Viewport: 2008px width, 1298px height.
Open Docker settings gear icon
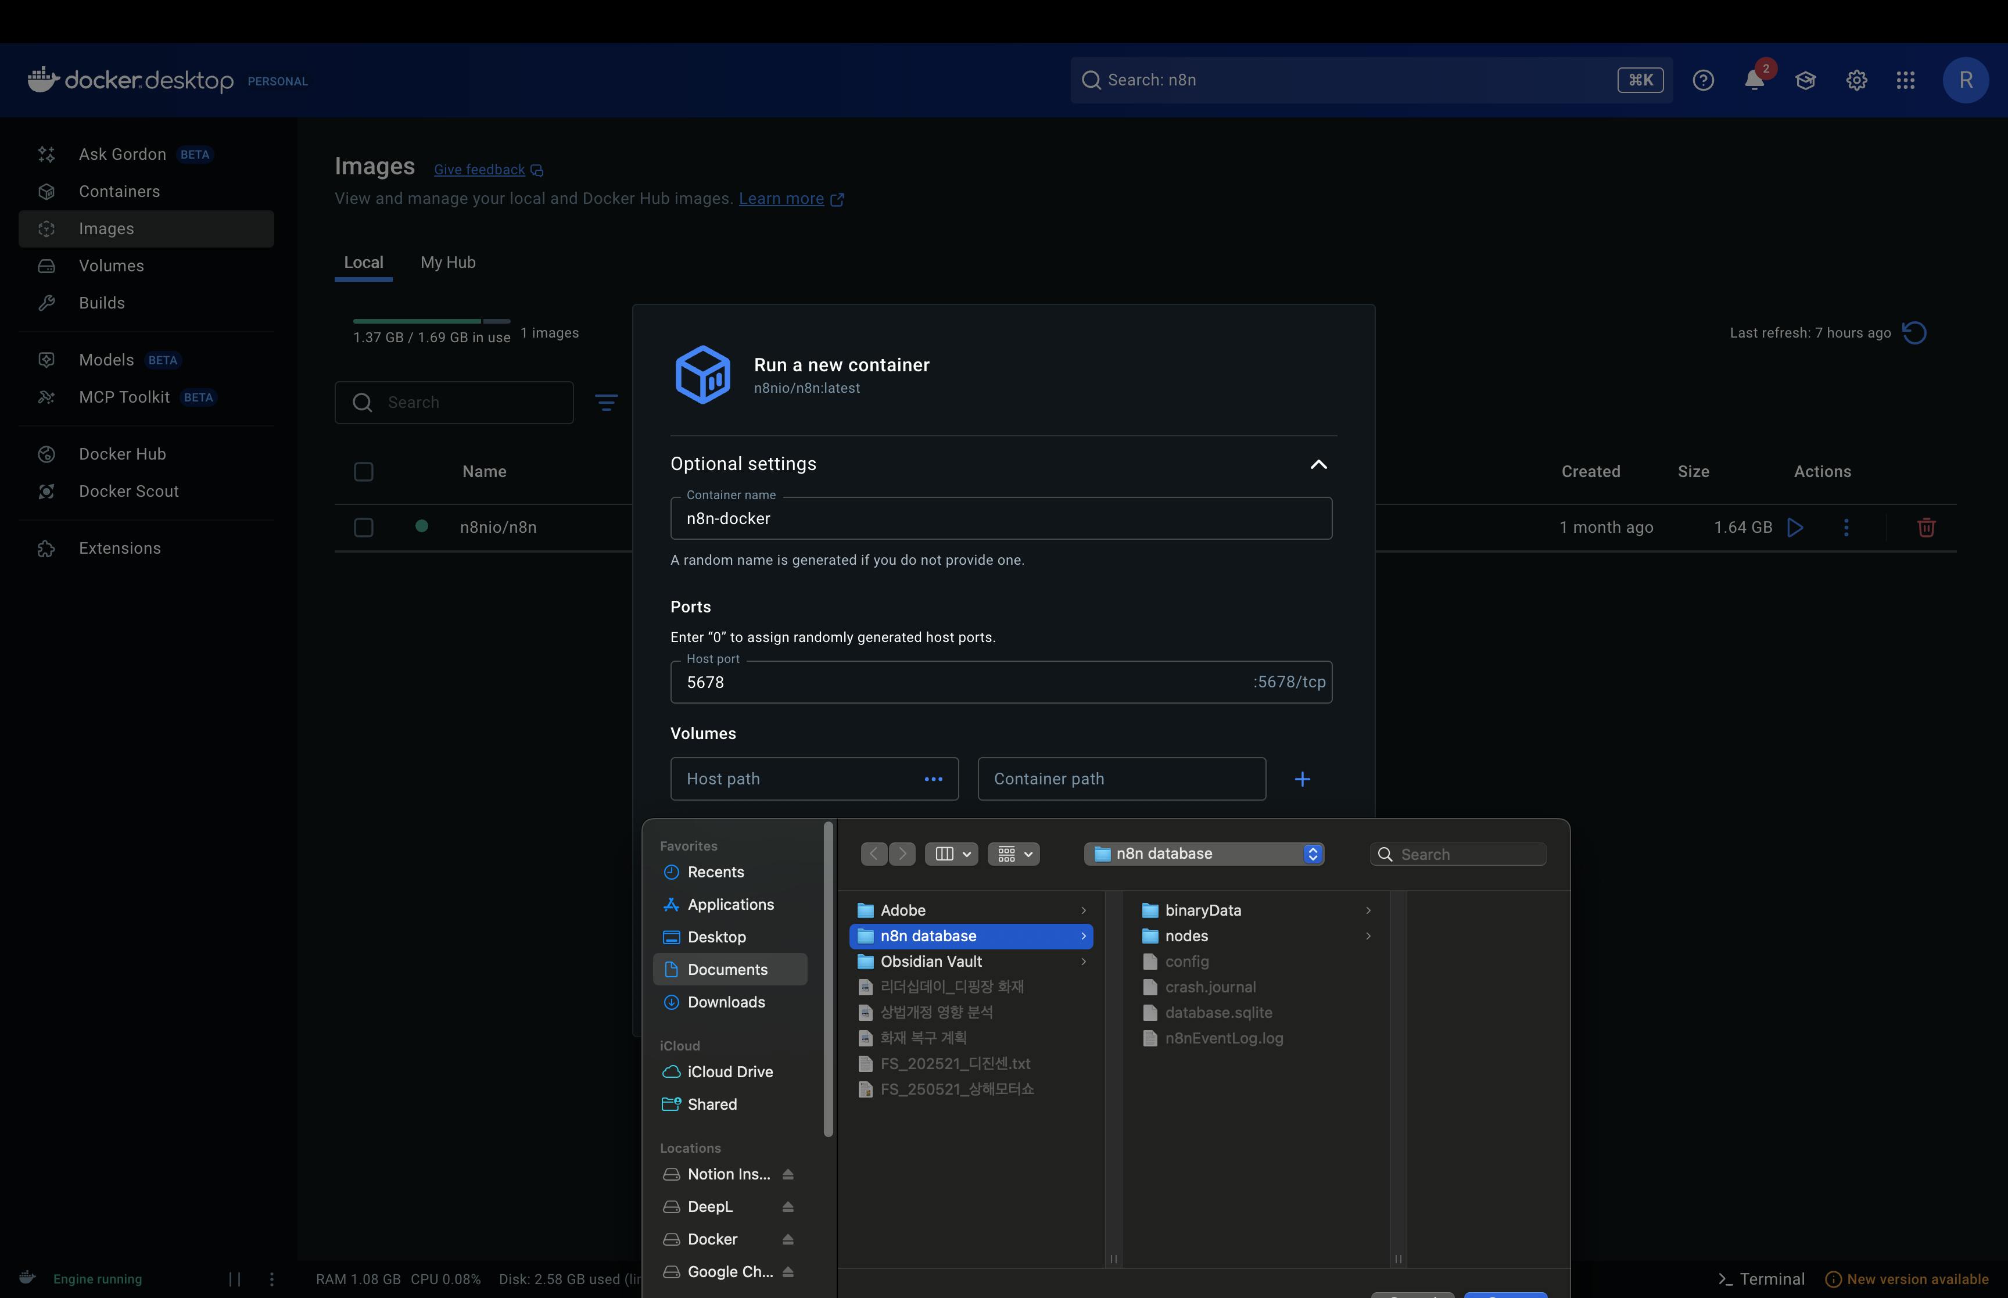[1856, 80]
